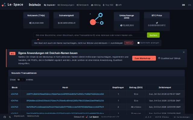The width and height of the screenshot is (193, 120).
Task: Open the X (Twitter) icon in the footer
Action: pos(10,117)
